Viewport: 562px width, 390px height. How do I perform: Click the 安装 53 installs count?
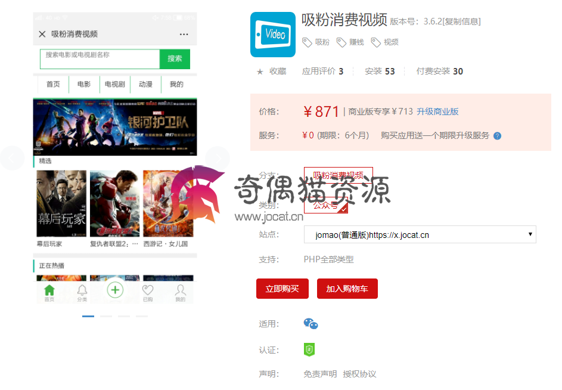(x=380, y=72)
